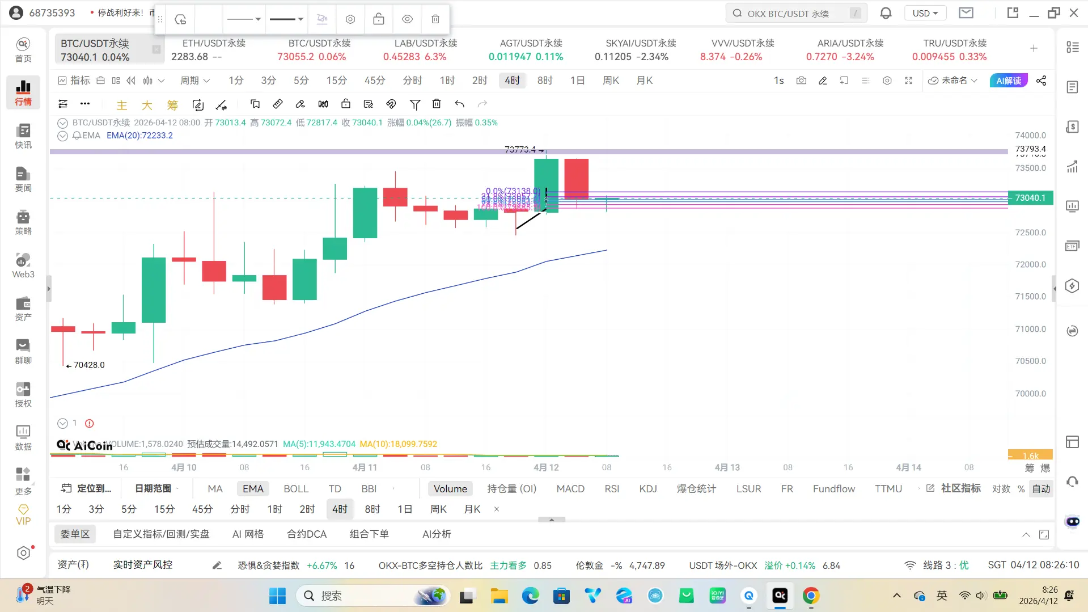This screenshot has width=1088, height=612.
Task: Open the USD currency dropdown
Action: [x=925, y=13]
